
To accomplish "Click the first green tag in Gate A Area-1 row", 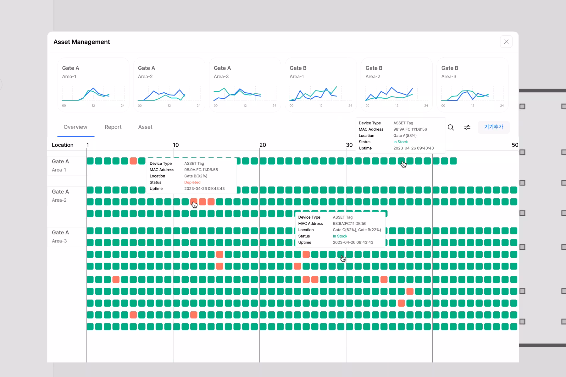I will coord(90,161).
